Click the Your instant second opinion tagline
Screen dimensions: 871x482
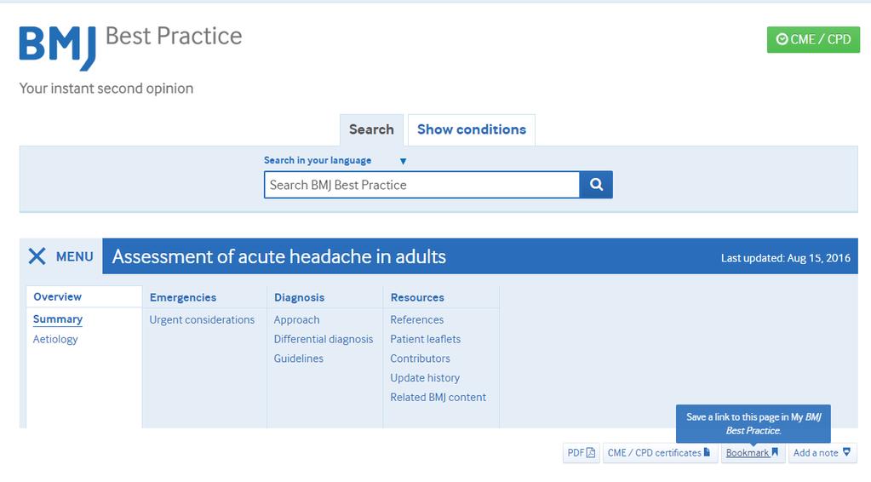[x=106, y=89]
